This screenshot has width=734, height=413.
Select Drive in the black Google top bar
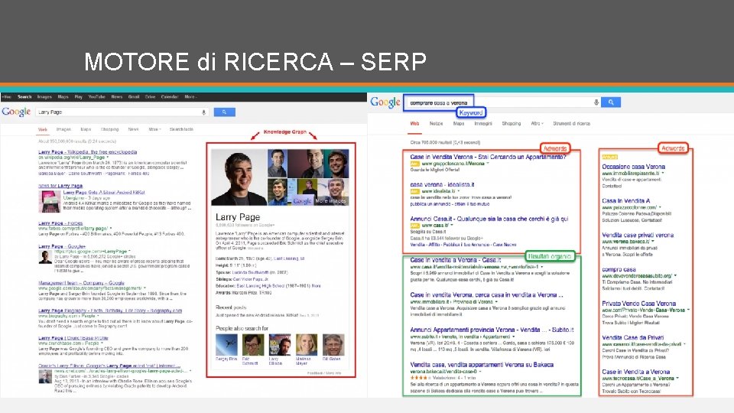coord(150,97)
